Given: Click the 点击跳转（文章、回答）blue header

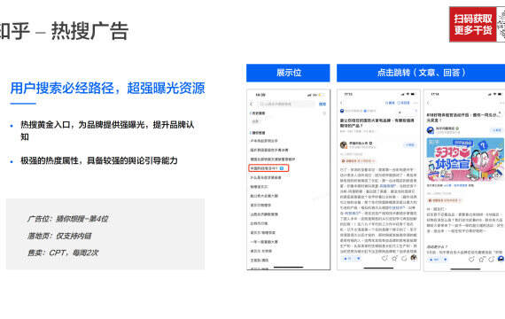Looking at the screenshot, I should point(421,73).
